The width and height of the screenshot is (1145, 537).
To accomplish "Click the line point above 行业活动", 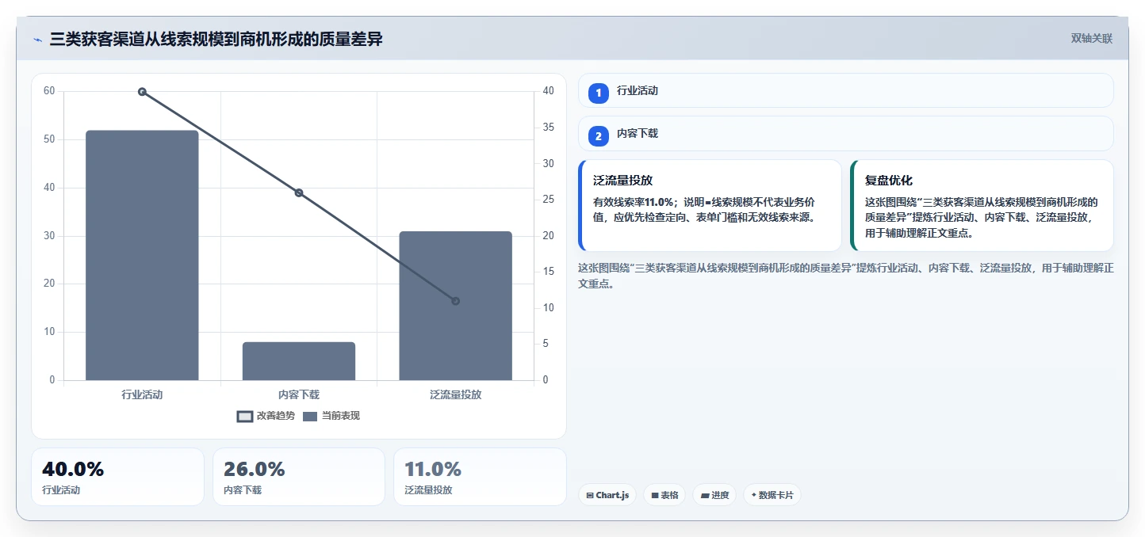I will pos(142,92).
